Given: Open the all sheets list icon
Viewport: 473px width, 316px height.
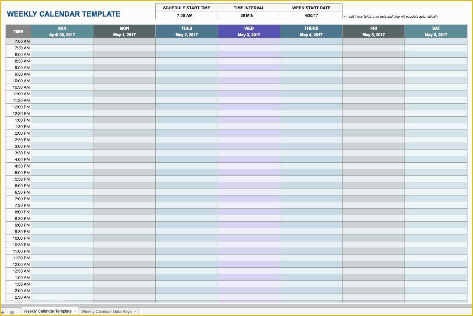Looking at the screenshot, I should 12,312.
